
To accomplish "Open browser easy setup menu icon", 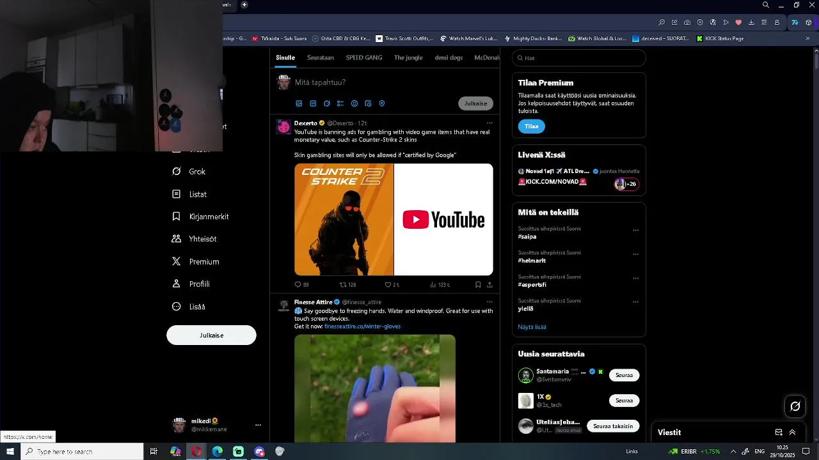I will coord(764,22).
